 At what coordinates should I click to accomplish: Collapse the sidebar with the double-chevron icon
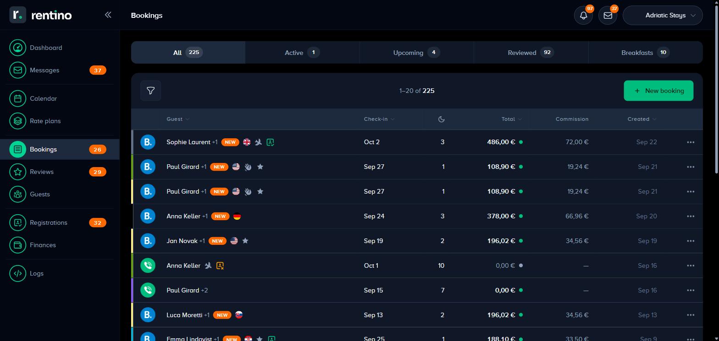(x=108, y=15)
